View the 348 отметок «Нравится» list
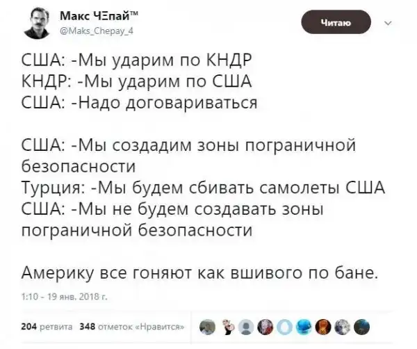This screenshot has width=417, height=349. (x=131, y=325)
